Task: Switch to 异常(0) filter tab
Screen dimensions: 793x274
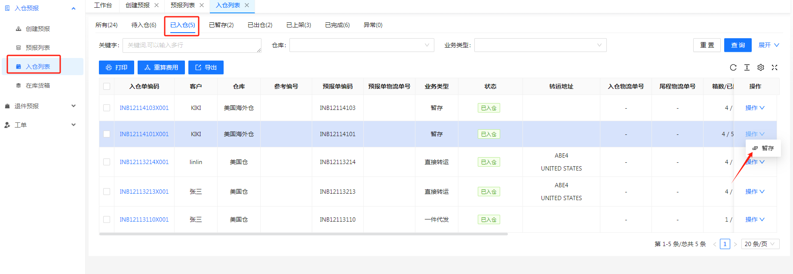Action: click(x=373, y=25)
